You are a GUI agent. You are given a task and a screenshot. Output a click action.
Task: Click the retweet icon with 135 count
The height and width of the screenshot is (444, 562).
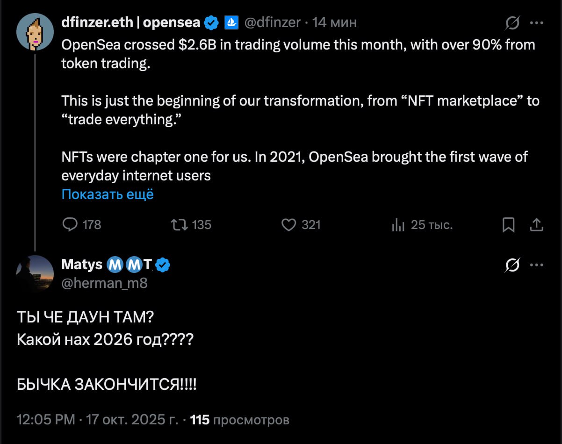[180, 225]
